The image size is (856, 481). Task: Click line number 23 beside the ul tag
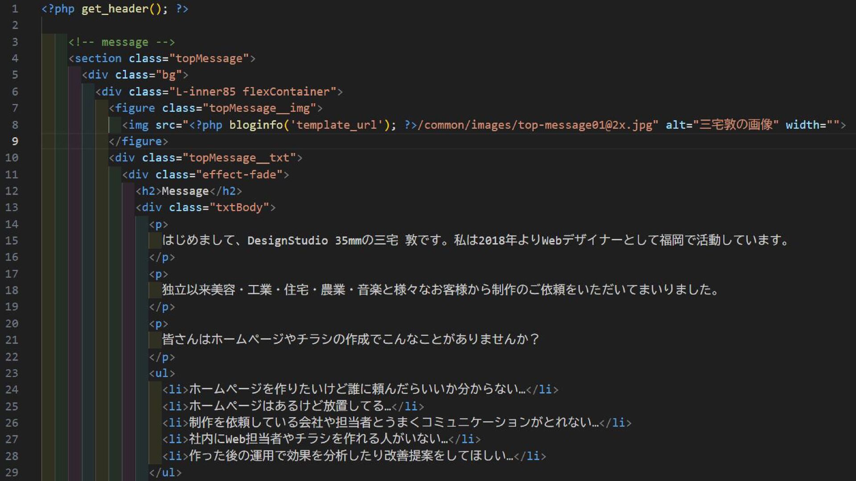(12, 373)
